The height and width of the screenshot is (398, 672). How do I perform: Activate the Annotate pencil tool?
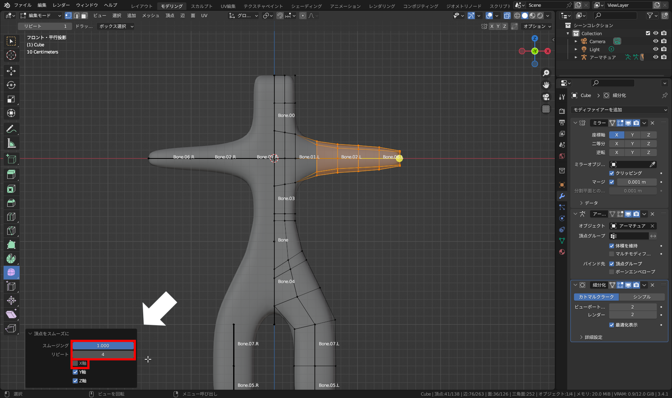[11, 129]
